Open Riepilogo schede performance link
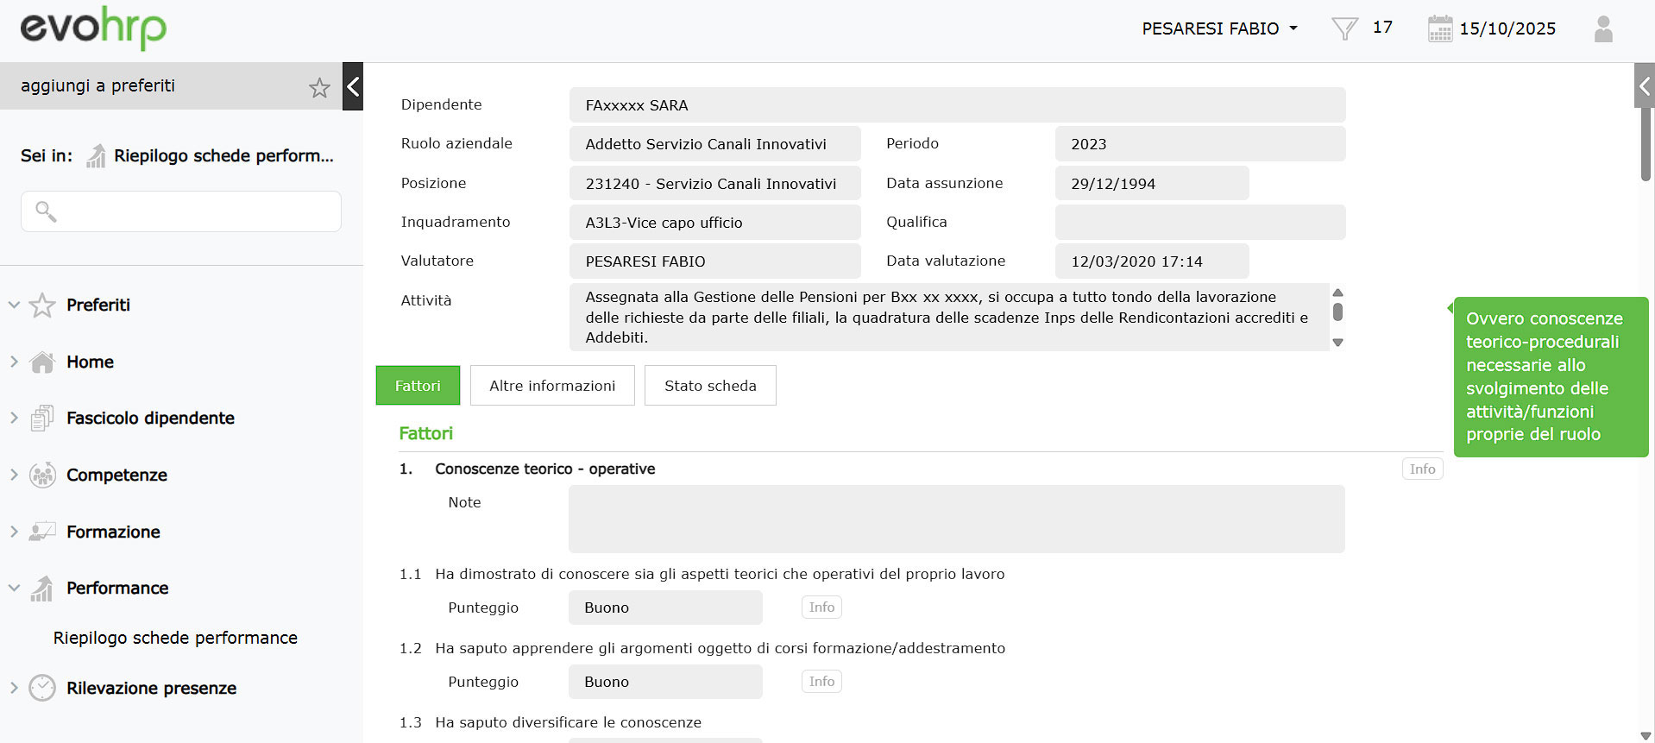The width and height of the screenshot is (1655, 743). click(x=175, y=638)
